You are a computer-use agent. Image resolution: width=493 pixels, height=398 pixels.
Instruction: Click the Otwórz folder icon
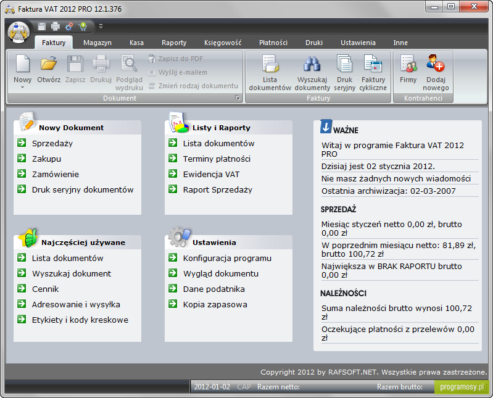49,64
